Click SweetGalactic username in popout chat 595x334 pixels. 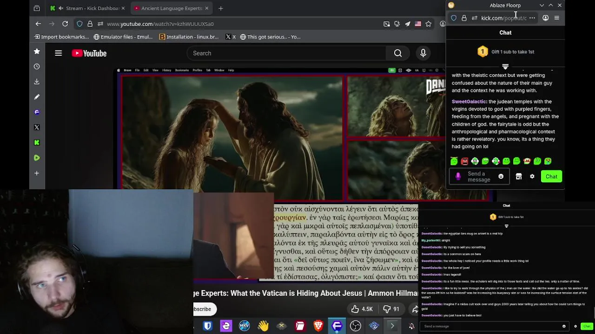pyautogui.click(x=469, y=102)
